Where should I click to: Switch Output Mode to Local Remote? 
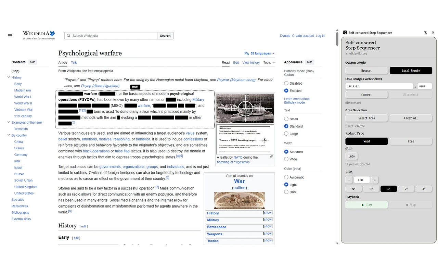click(x=411, y=71)
